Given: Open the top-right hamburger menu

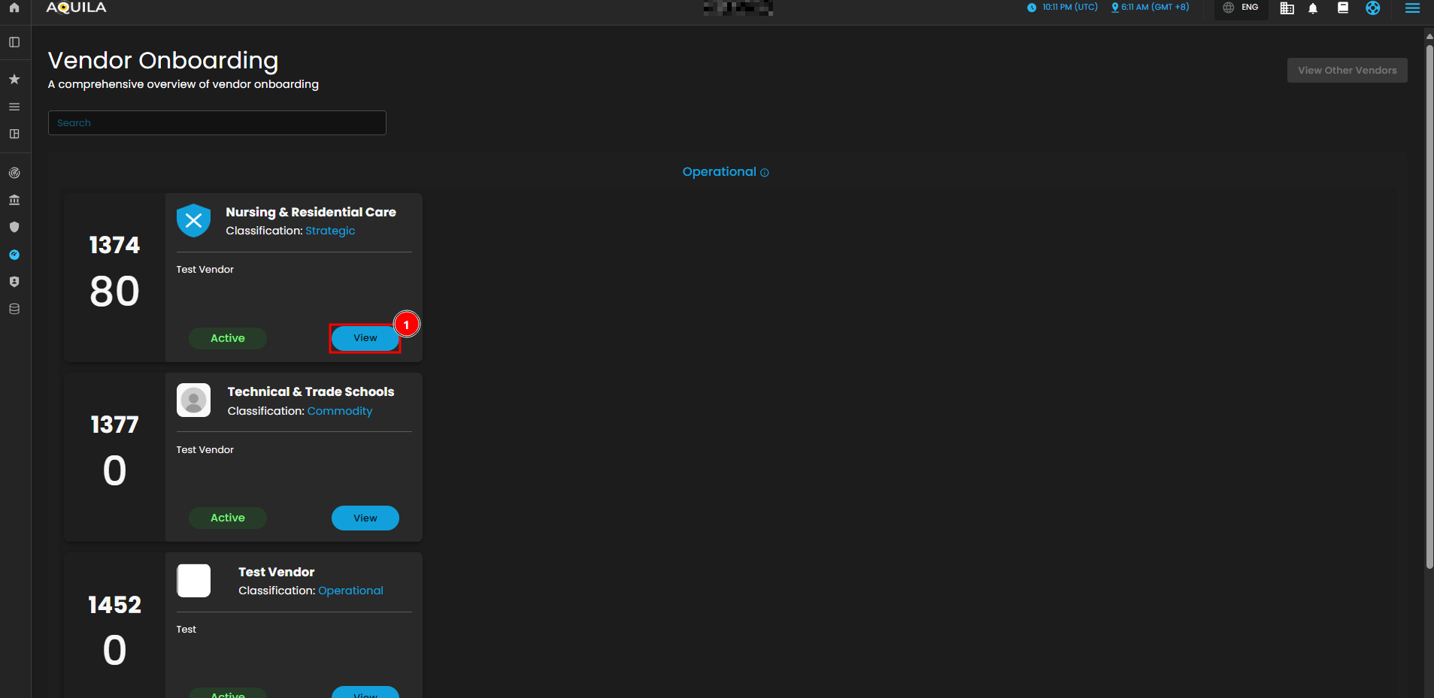Looking at the screenshot, I should [1412, 8].
